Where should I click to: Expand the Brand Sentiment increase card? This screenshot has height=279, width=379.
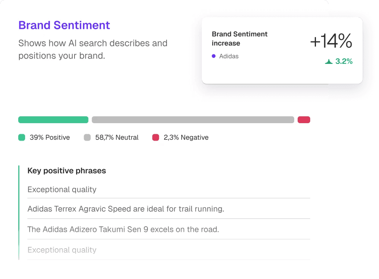pos(282,50)
